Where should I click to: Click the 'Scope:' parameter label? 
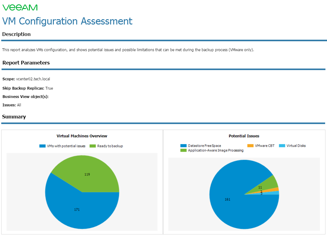8,79
